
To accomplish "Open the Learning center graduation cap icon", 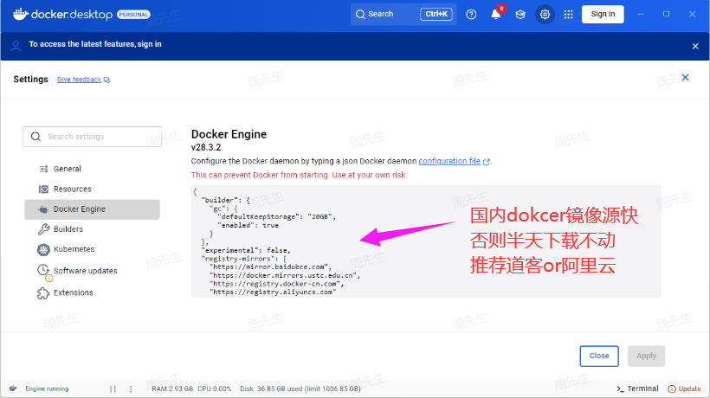I will pyautogui.click(x=520, y=15).
